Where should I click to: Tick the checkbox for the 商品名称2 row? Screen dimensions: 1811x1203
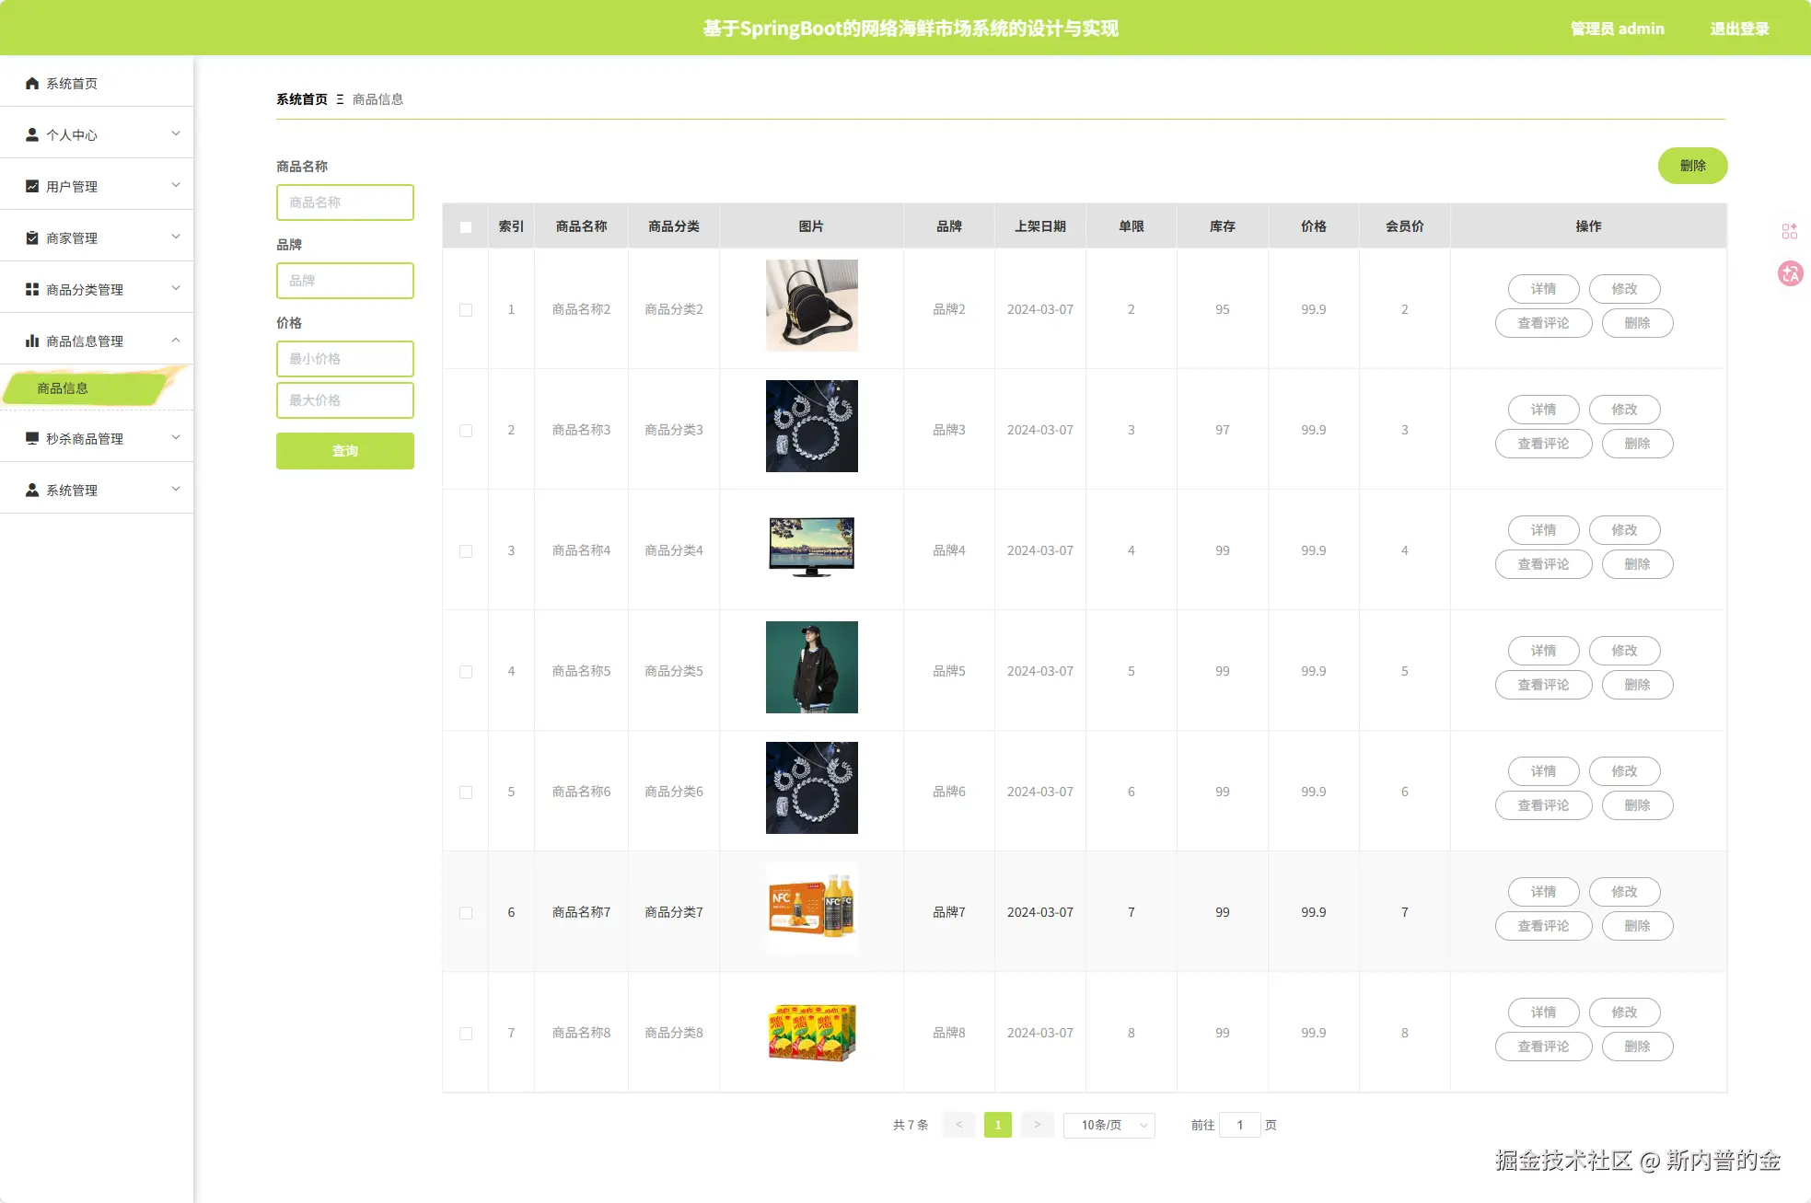tap(466, 310)
